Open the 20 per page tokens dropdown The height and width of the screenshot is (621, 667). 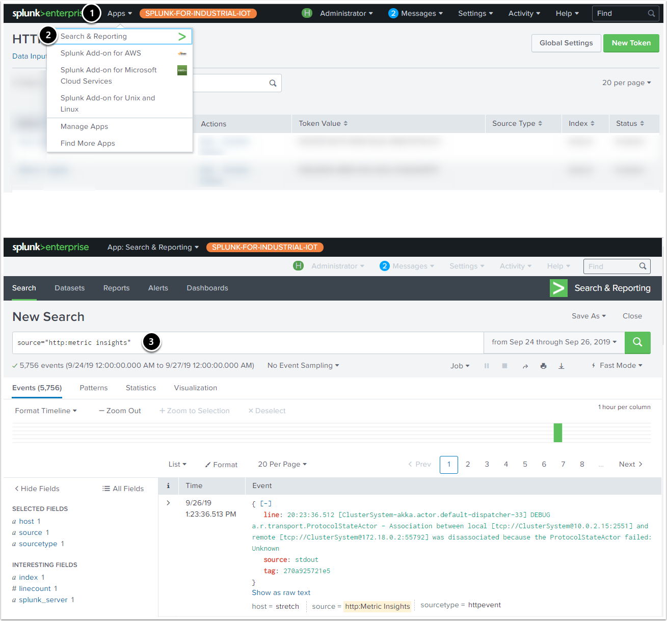[x=627, y=83]
